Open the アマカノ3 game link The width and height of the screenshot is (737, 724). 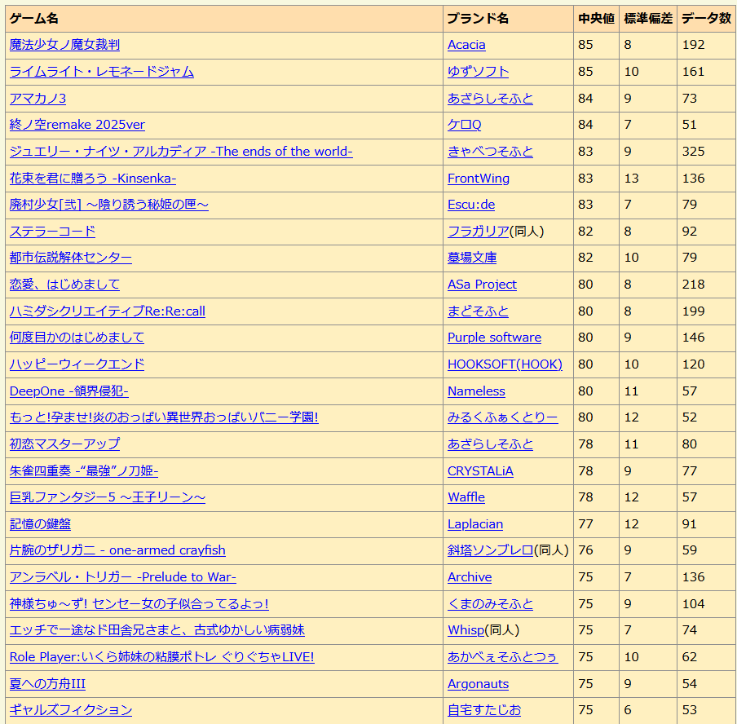38,99
